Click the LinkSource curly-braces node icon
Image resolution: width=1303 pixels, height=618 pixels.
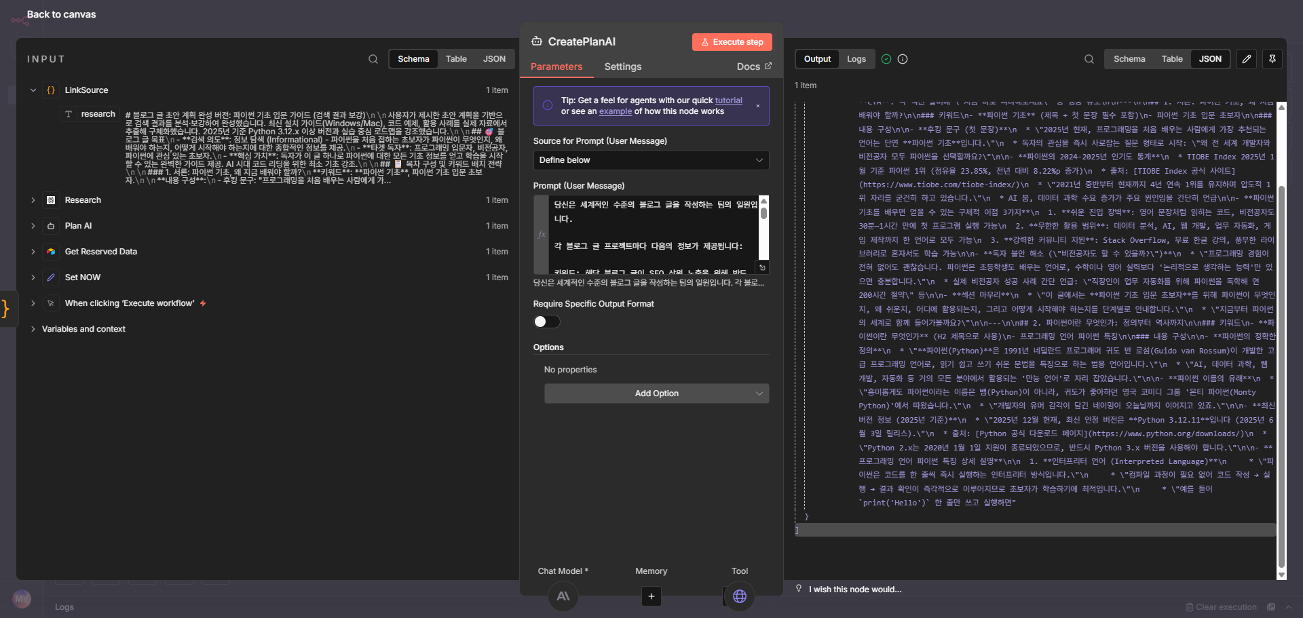[x=51, y=90]
